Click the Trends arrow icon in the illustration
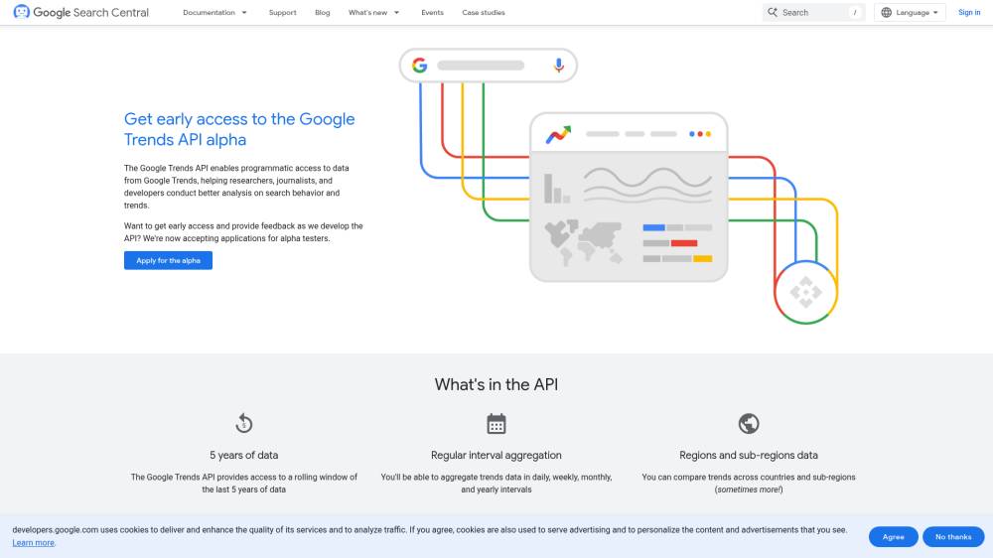 coord(558,134)
